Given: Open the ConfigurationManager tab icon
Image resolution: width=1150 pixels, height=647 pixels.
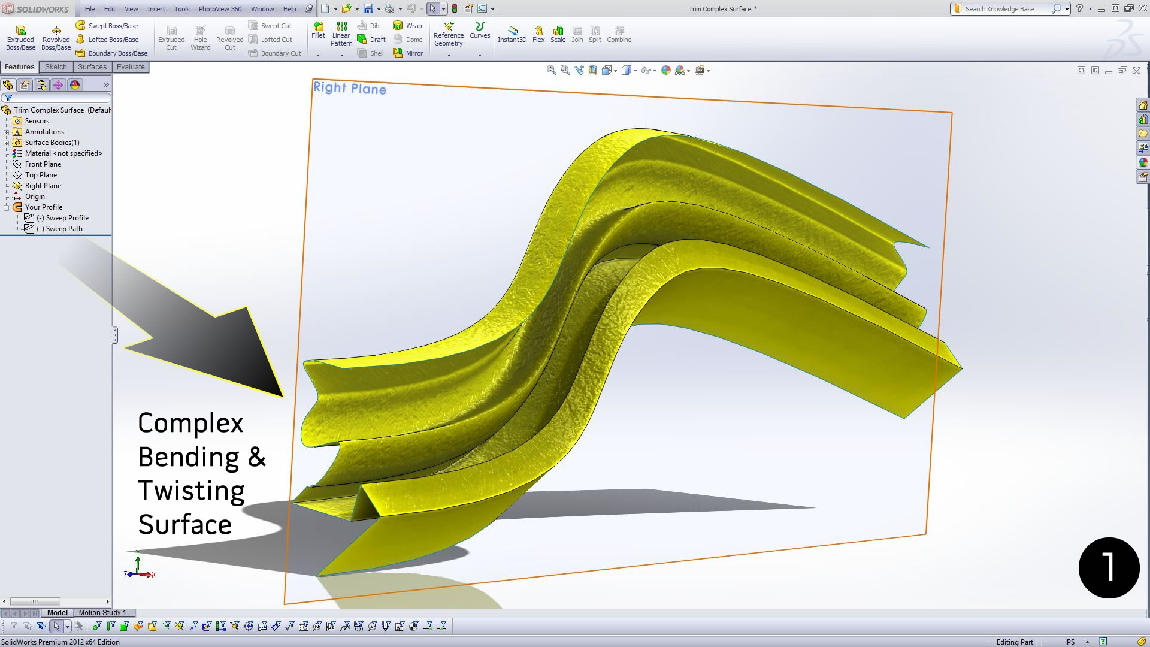Looking at the screenshot, I should pos(41,85).
